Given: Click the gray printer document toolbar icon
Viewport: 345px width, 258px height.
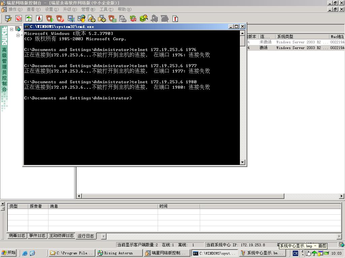Looking at the screenshot, I should tap(123, 18).
